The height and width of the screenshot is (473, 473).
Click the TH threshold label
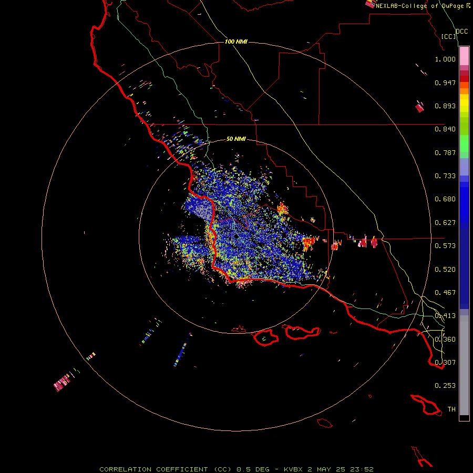point(451,409)
